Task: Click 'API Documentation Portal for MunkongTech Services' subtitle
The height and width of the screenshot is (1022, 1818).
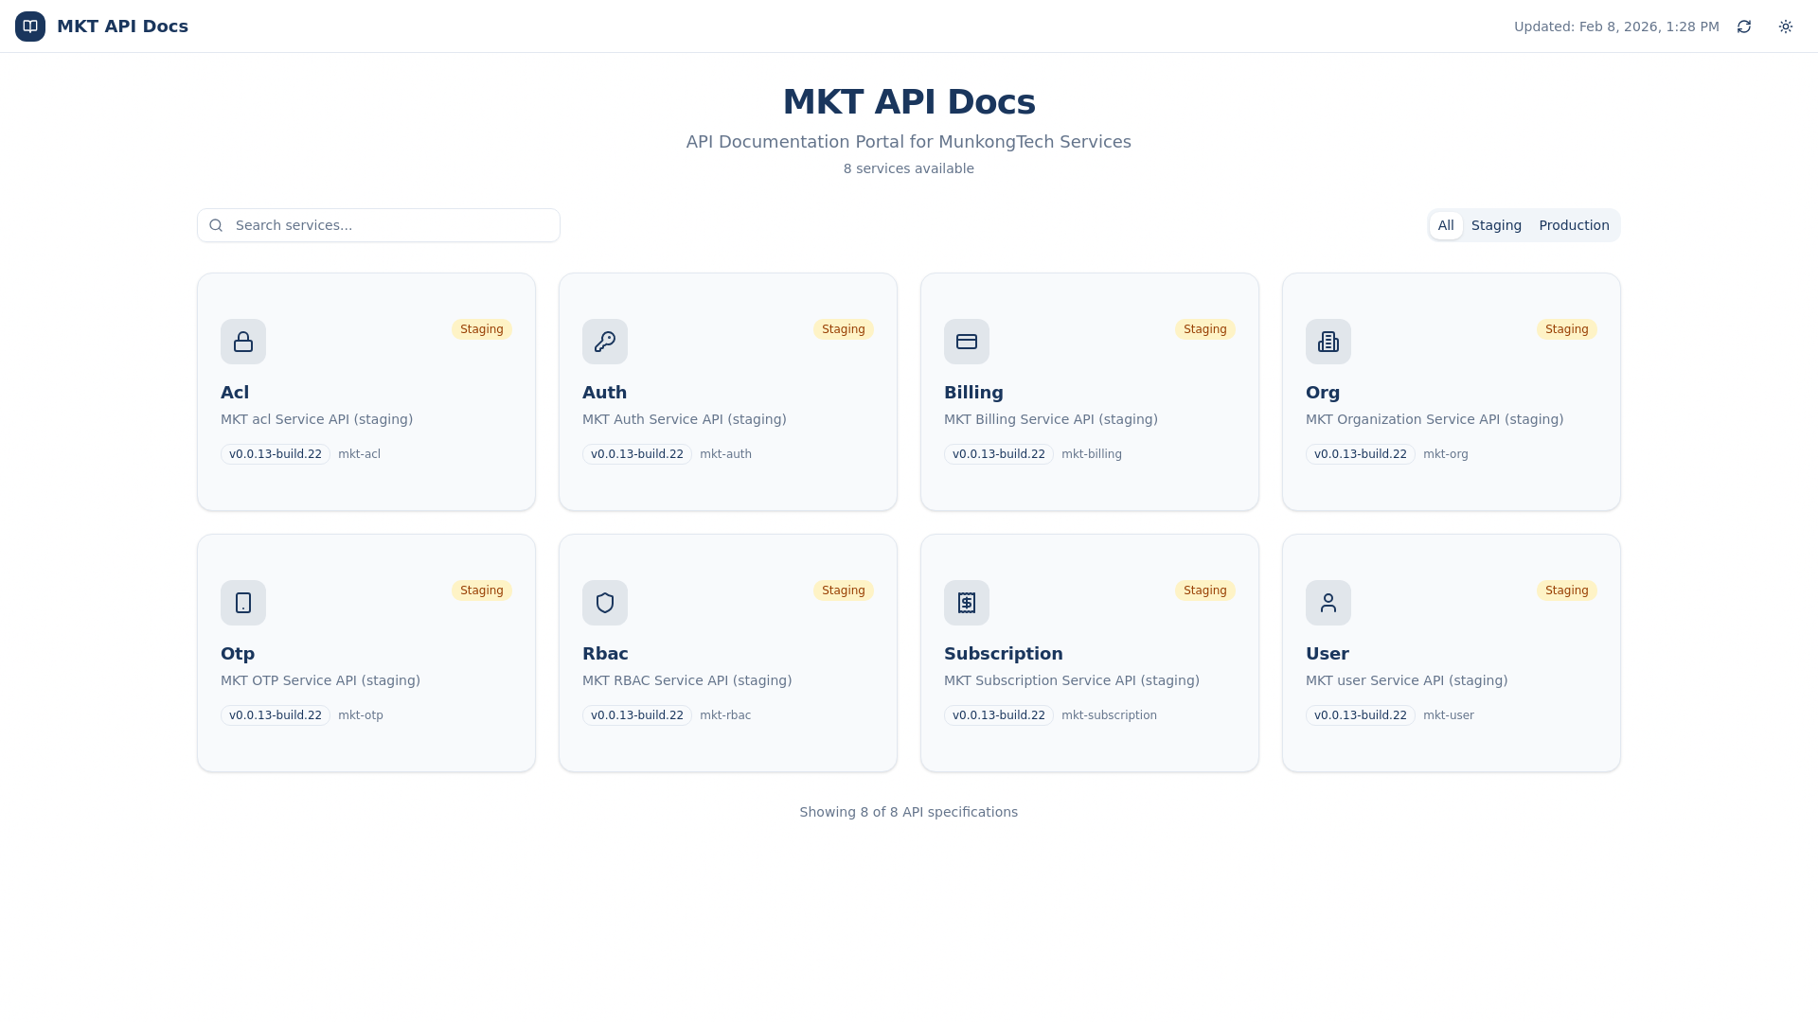Action: coord(909,142)
